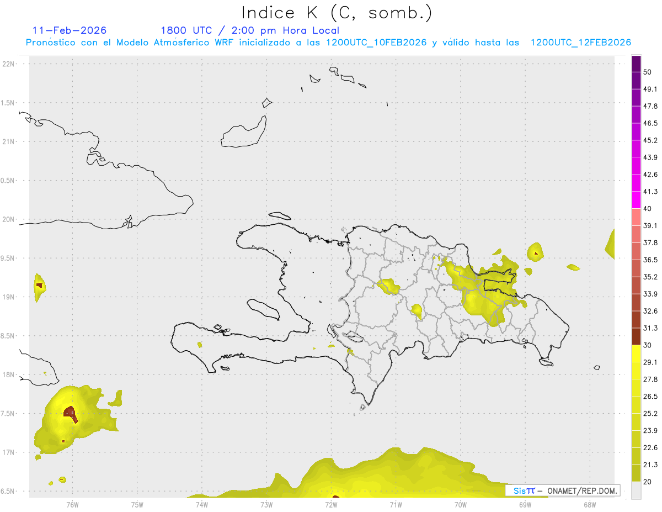Click the colorbar label "27.8"
This screenshot has height=512, width=662.
coord(650,379)
